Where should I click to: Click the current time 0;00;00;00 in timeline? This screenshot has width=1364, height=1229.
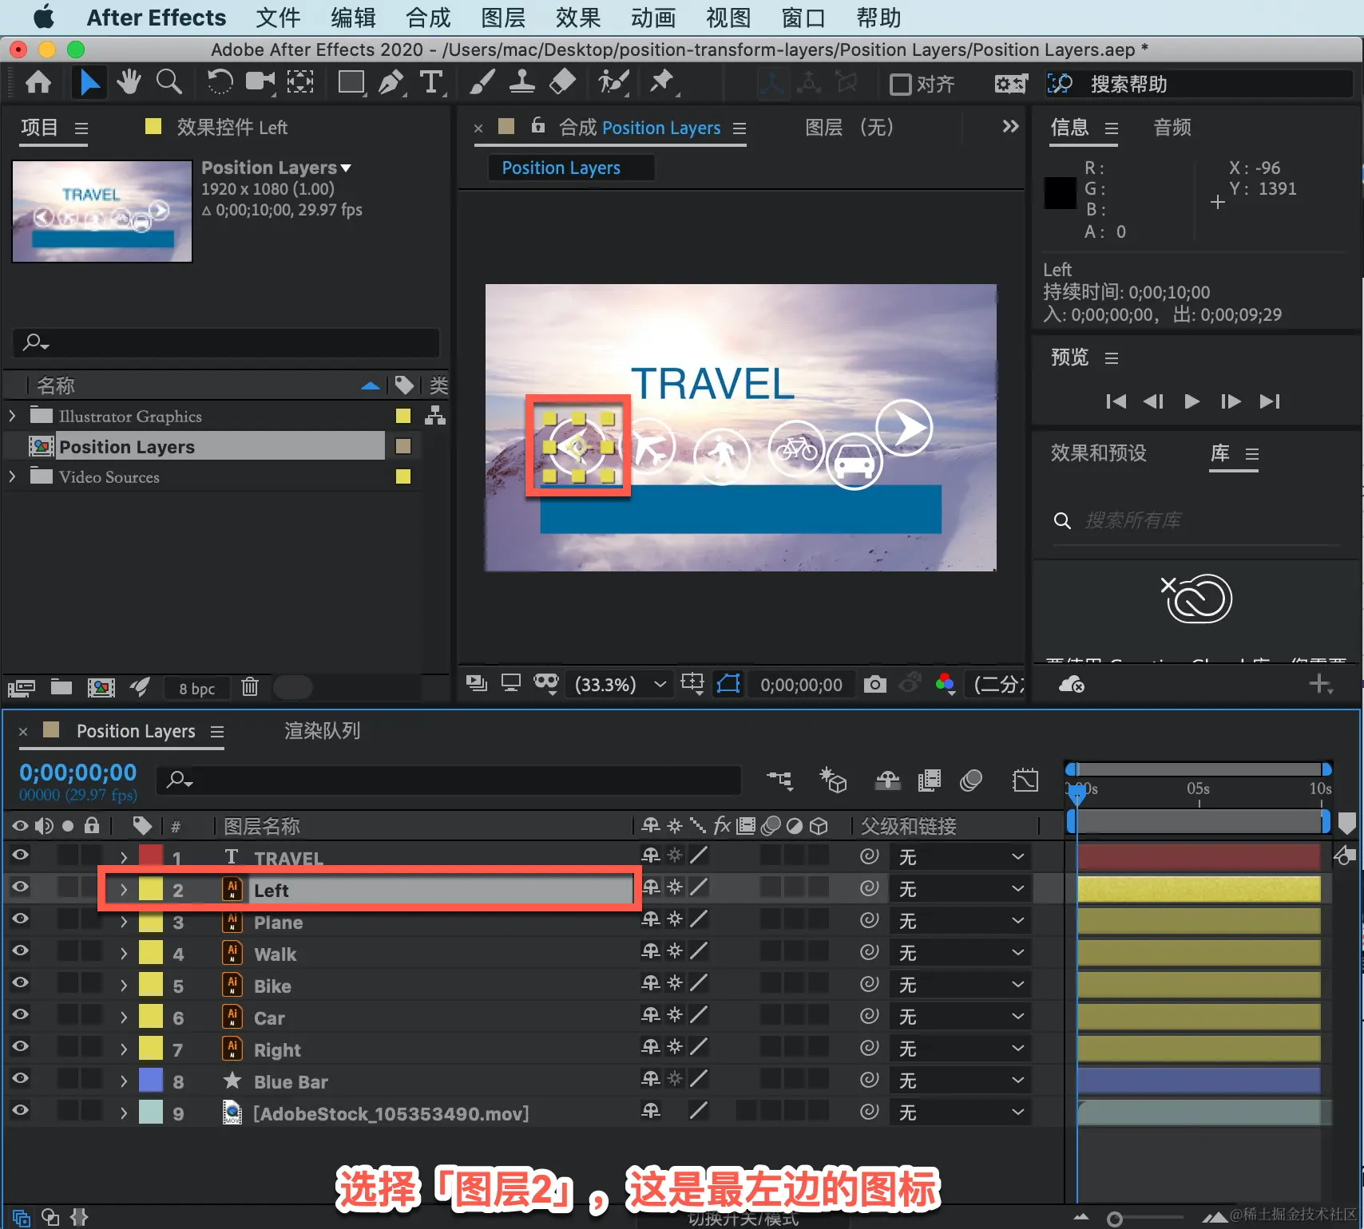tap(78, 772)
